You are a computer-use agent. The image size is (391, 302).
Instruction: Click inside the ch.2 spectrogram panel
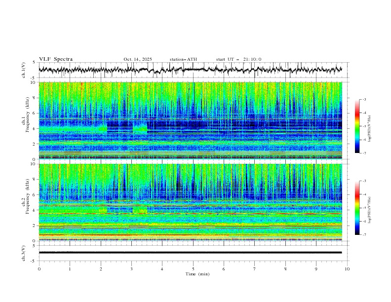[x=190, y=202]
